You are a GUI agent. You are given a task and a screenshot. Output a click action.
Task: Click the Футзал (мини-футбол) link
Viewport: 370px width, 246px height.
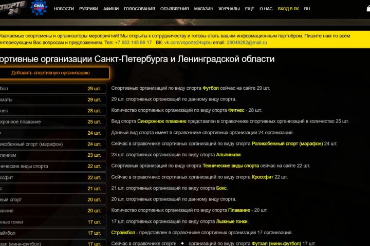point(276,243)
